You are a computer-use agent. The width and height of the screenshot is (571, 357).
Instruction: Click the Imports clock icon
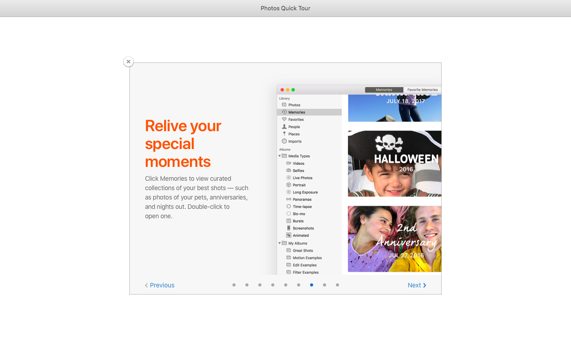click(284, 141)
